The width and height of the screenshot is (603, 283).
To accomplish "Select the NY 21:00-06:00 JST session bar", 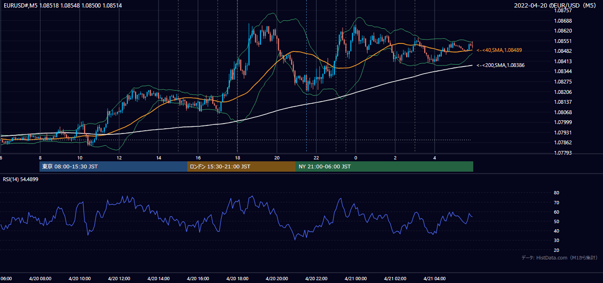I will click(385, 166).
